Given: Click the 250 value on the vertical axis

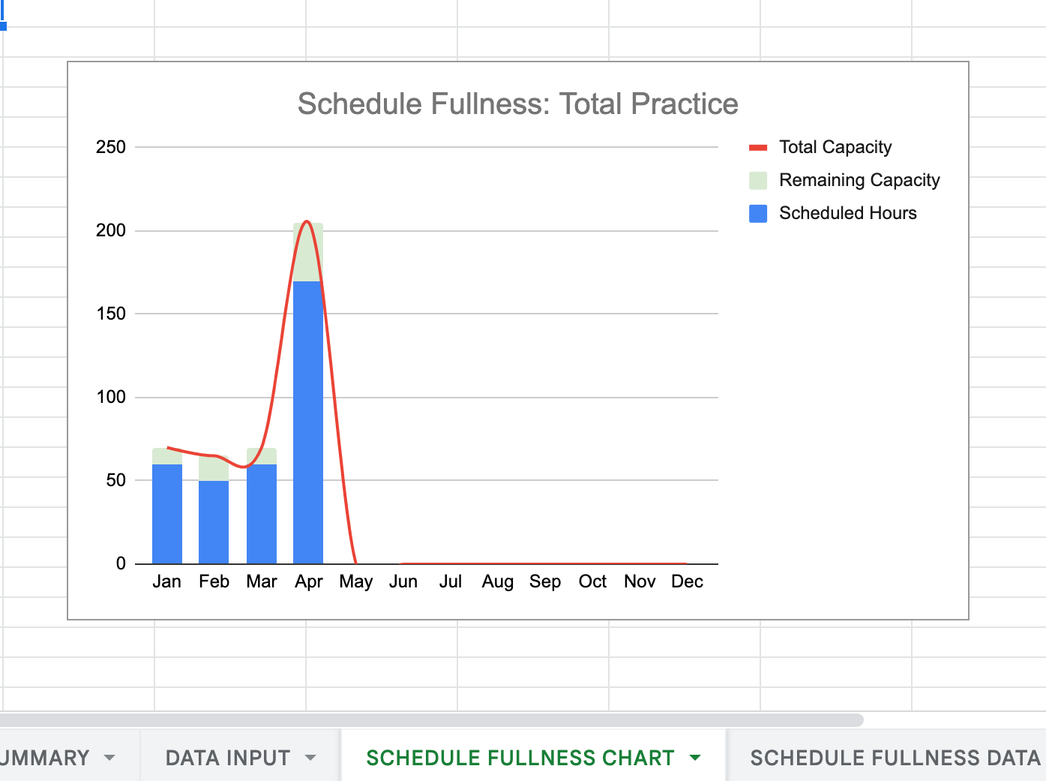Looking at the screenshot, I should [109, 146].
